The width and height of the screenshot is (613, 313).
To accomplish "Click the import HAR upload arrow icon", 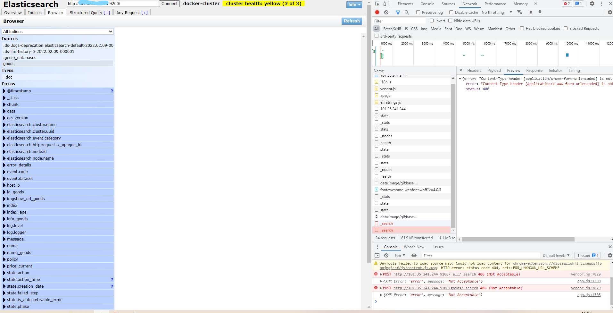I will [x=531, y=12].
